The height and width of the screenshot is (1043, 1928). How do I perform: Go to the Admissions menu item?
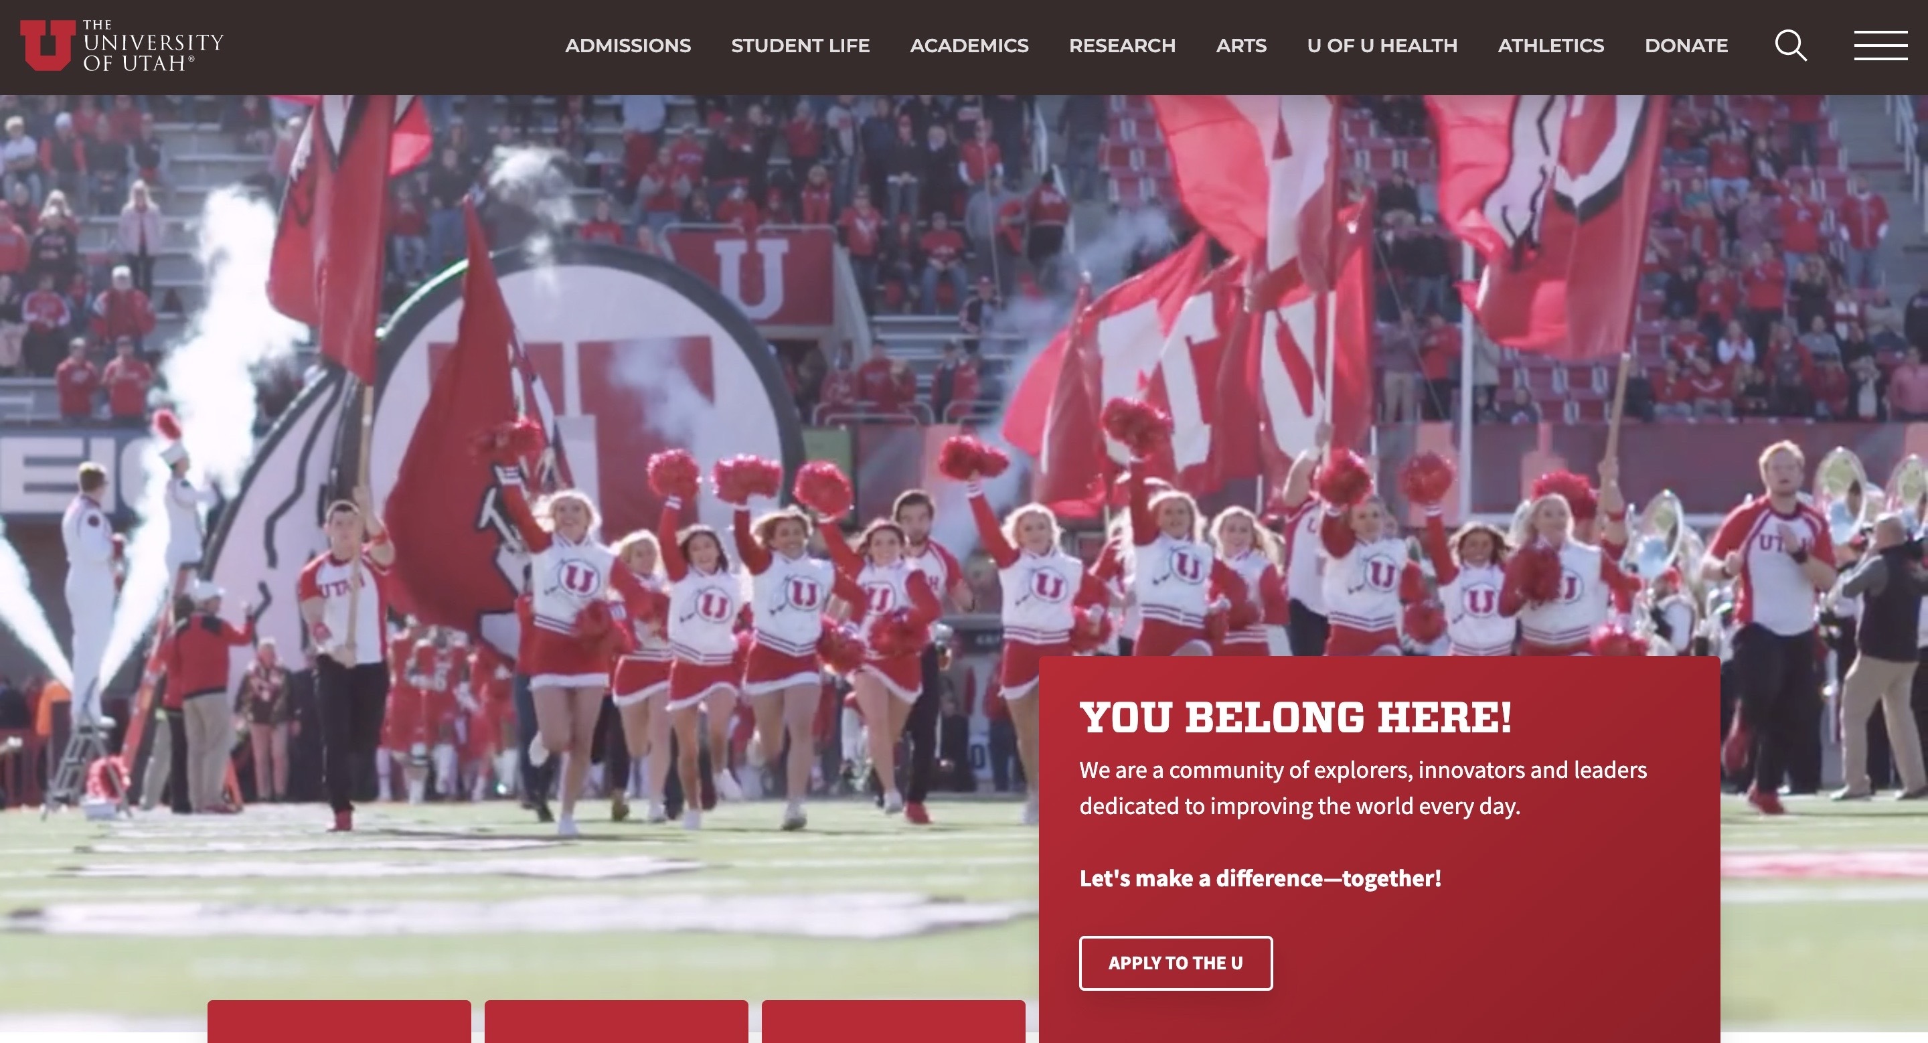[627, 46]
